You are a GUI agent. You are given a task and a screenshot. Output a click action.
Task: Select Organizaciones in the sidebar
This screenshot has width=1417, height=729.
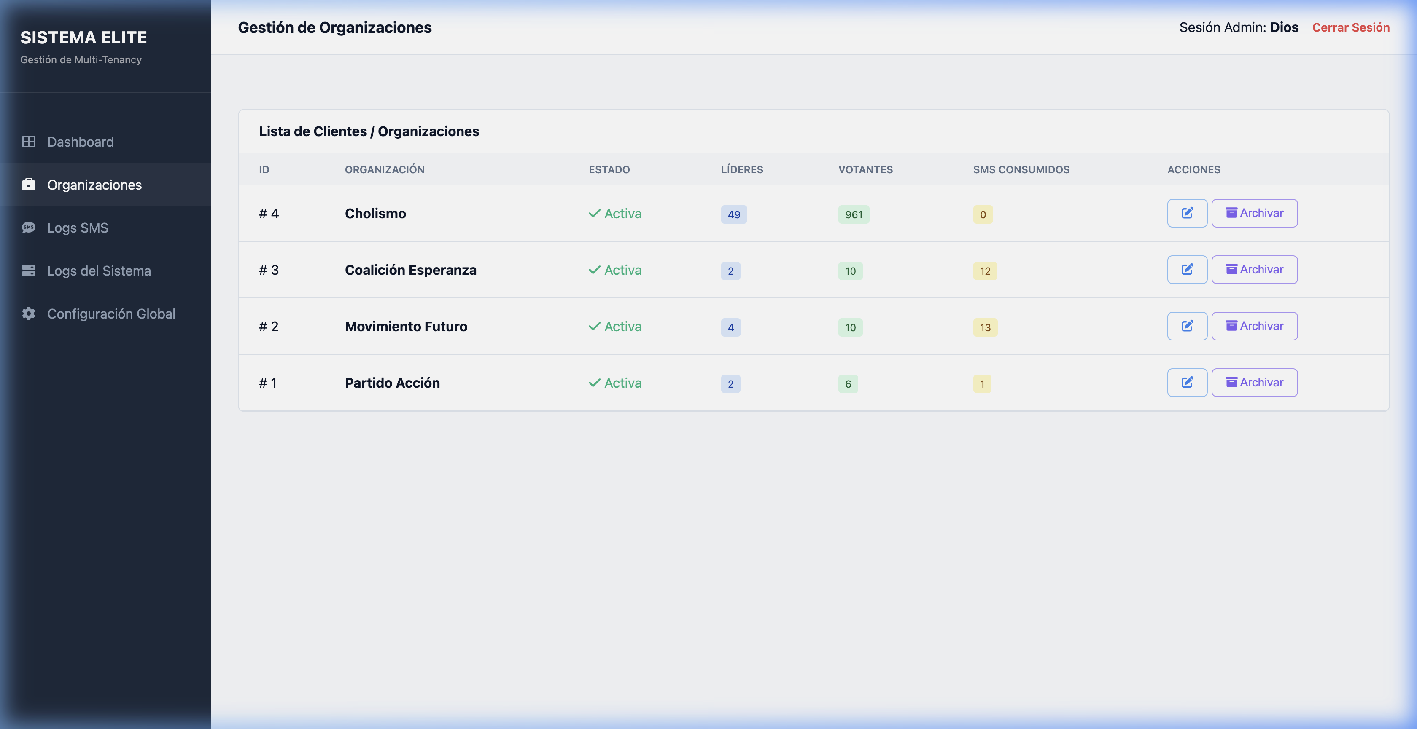pos(105,185)
